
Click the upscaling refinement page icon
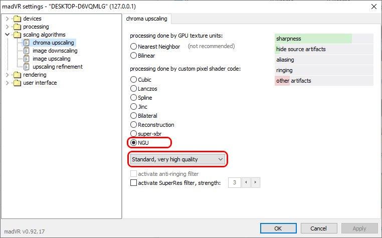pyautogui.click(x=27, y=67)
